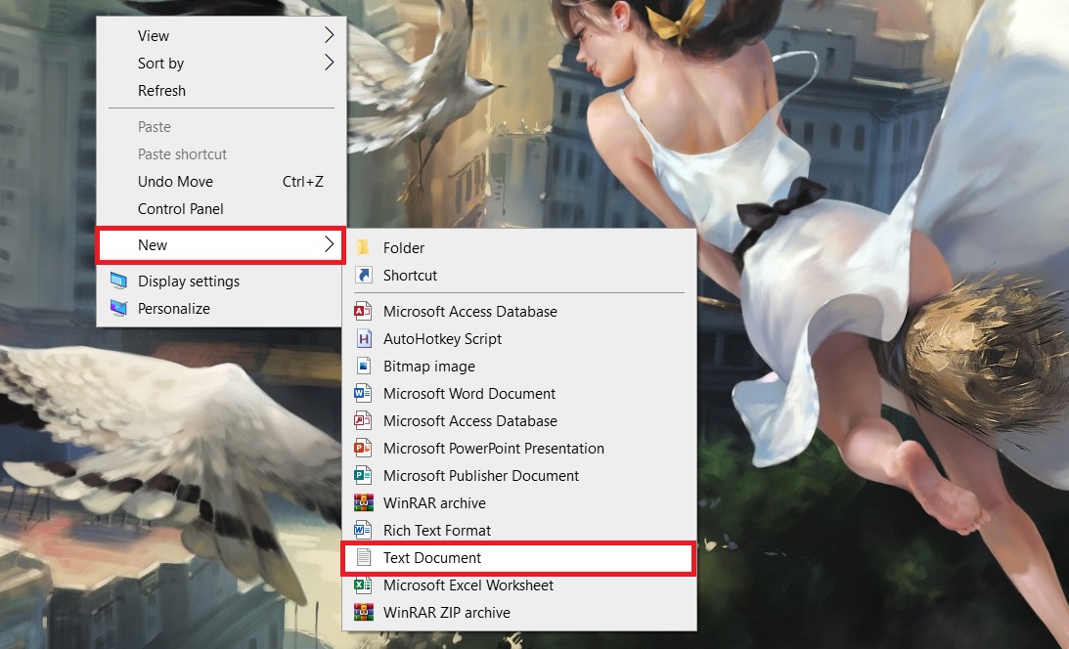Click the PowerPoint Presentation icon
Viewport: 1069px width, 649px height.
pyautogui.click(x=364, y=449)
